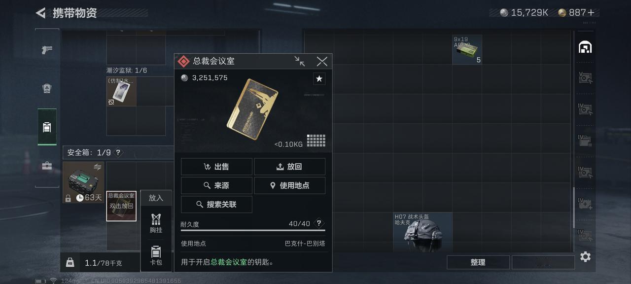Click the 出售 sell button

pos(216,167)
